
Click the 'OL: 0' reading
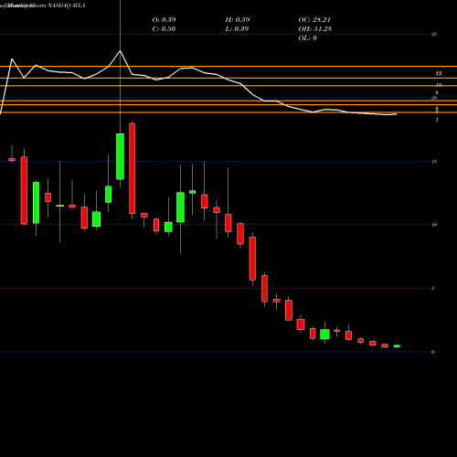(308, 37)
